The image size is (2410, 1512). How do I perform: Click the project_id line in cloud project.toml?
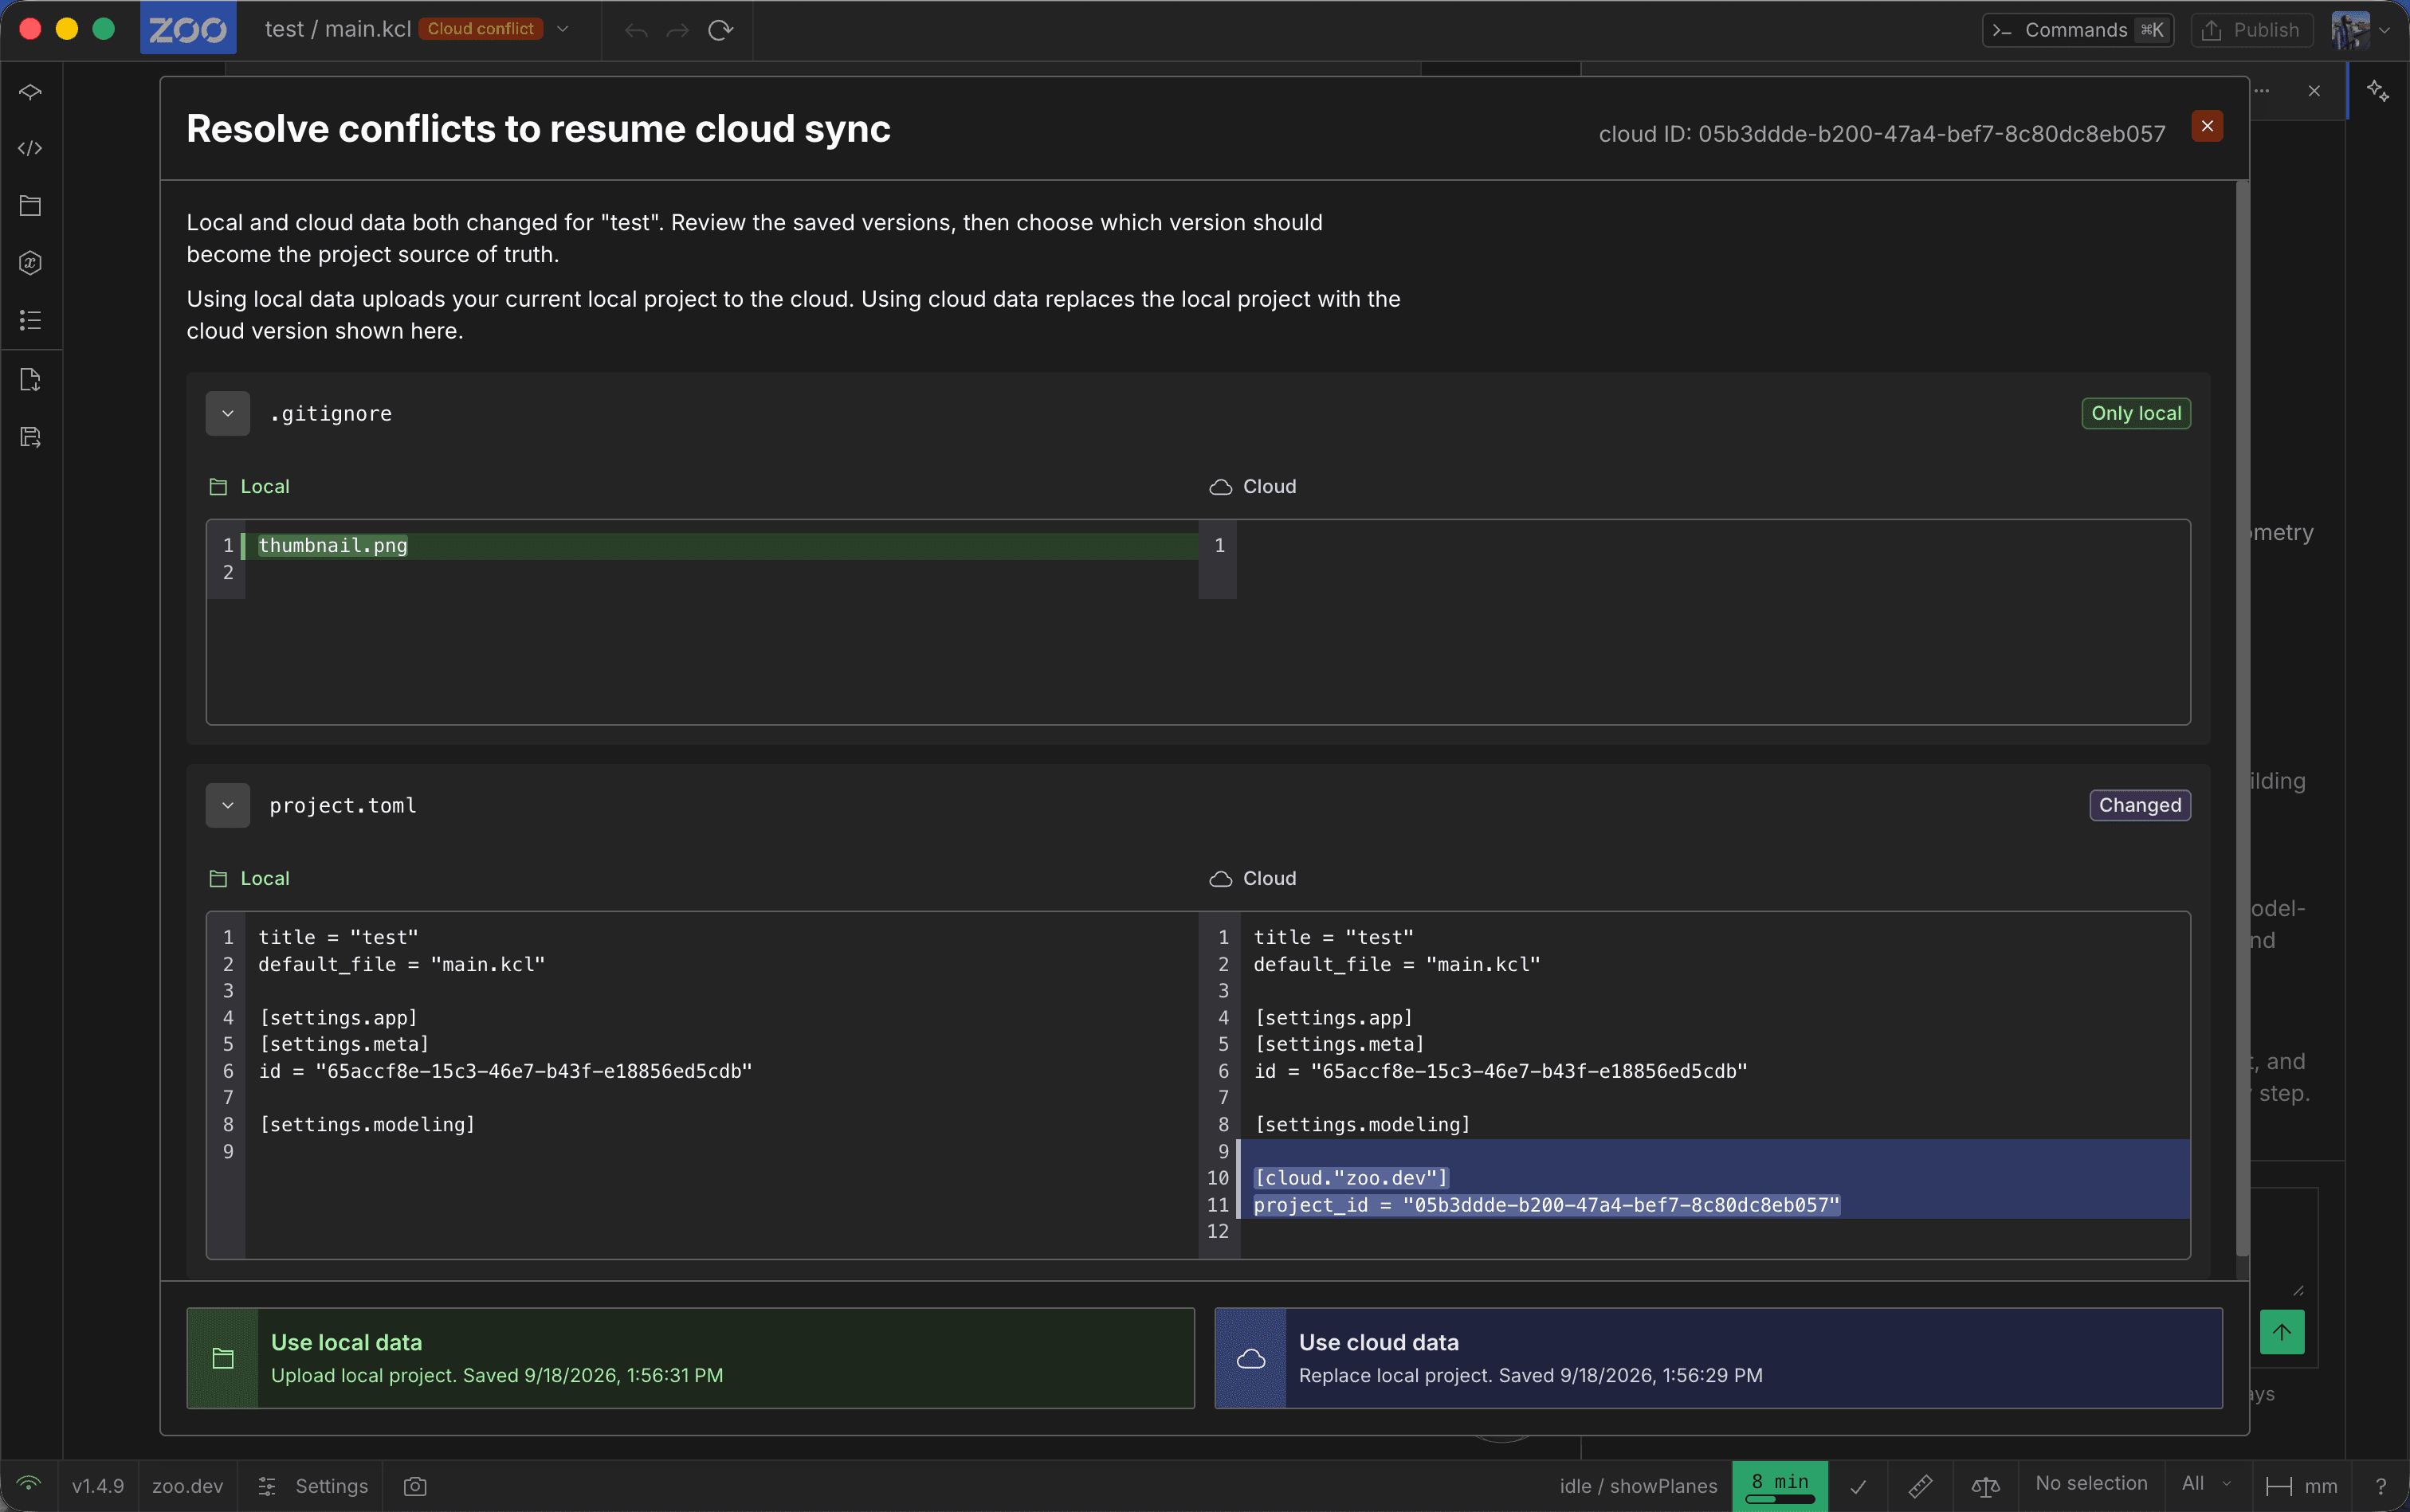(1545, 1205)
